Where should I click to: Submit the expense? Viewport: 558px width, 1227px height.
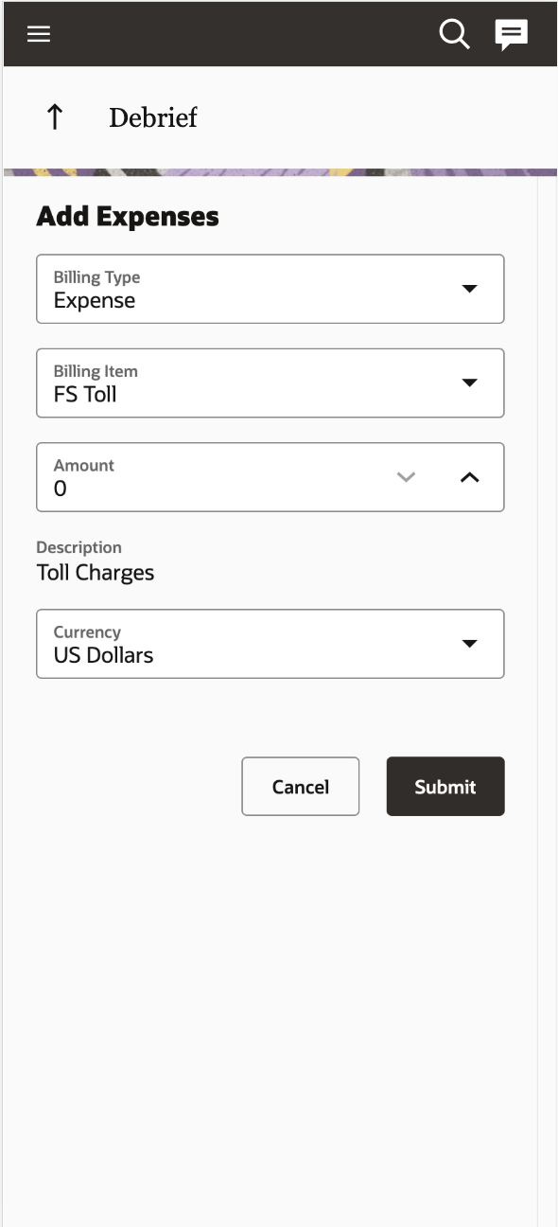[445, 787]
